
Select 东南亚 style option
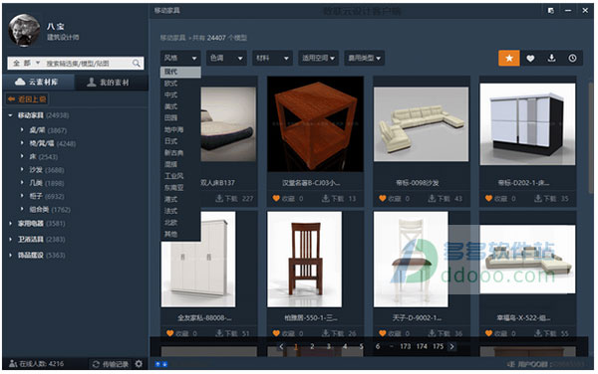(180, 188)
